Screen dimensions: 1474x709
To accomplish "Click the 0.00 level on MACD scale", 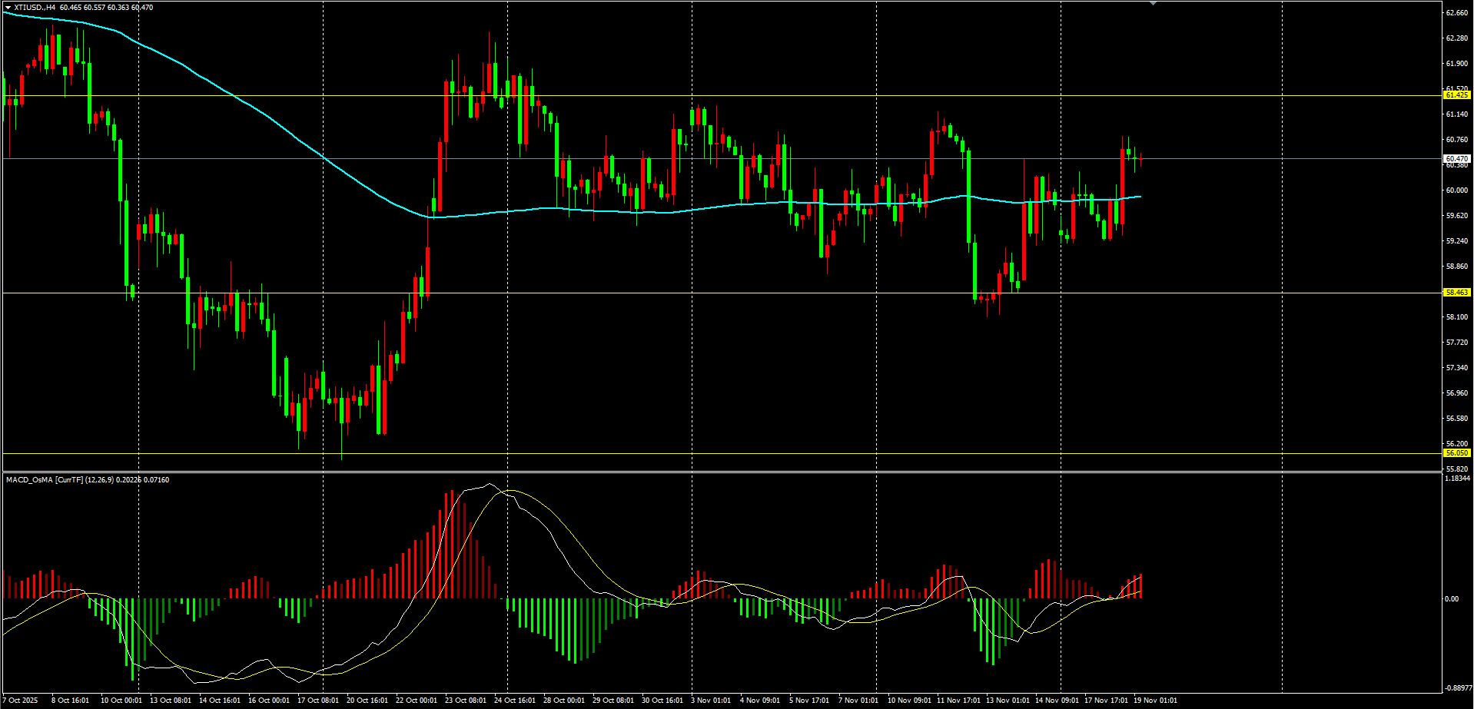I will click(1452, 599).
